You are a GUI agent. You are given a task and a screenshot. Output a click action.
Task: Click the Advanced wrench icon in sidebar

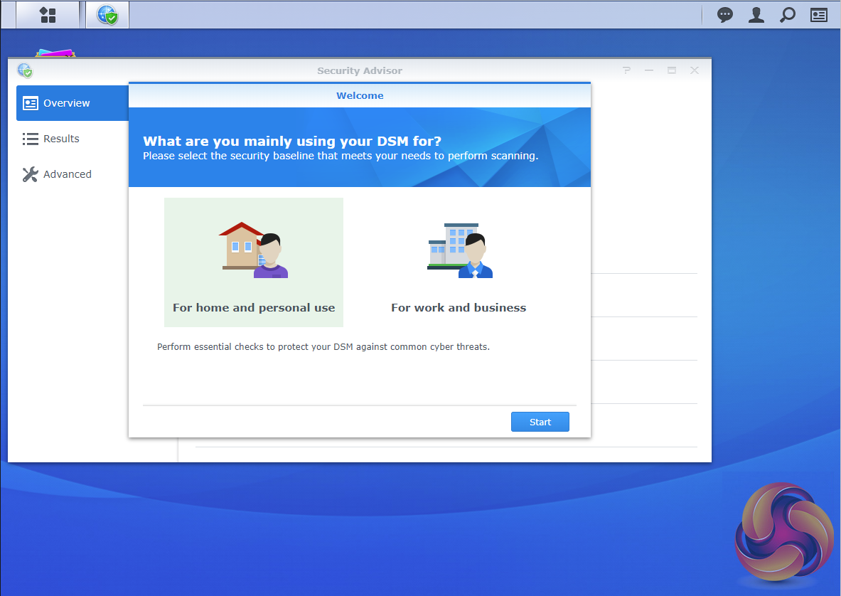30,174
